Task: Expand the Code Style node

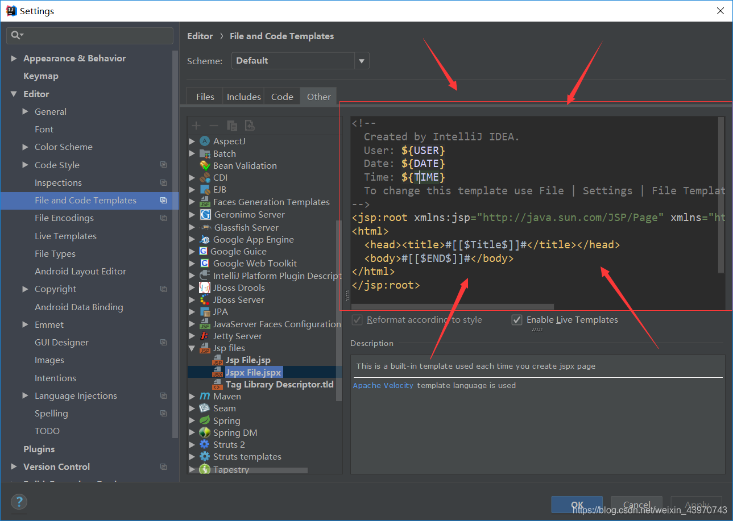Action: coord(25,165)
